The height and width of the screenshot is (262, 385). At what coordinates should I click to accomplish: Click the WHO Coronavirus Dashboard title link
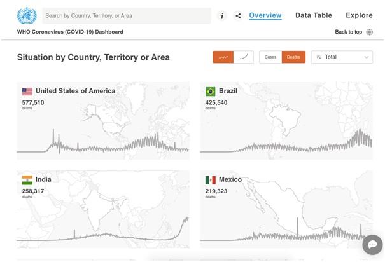pos(70,32)
